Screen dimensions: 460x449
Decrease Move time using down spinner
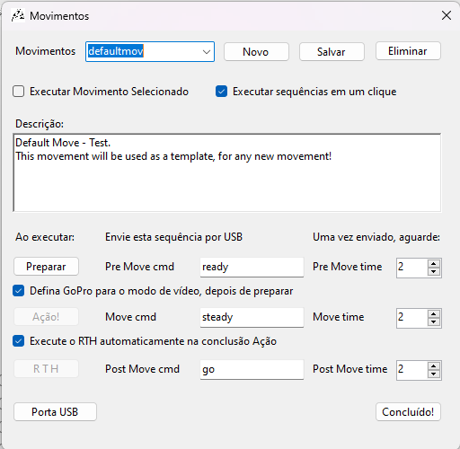(434, 322)
